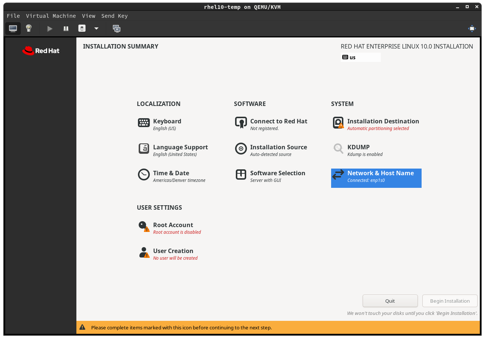Viewport: 485px width, 339px height.
Task: Click the Network & Host Name arrows icon
Action: click(338, 175)
